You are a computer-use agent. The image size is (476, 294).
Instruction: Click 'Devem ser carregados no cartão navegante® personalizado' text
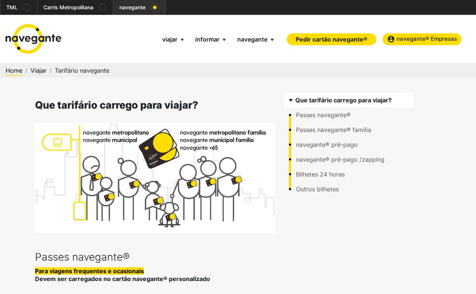coord(123,279)
